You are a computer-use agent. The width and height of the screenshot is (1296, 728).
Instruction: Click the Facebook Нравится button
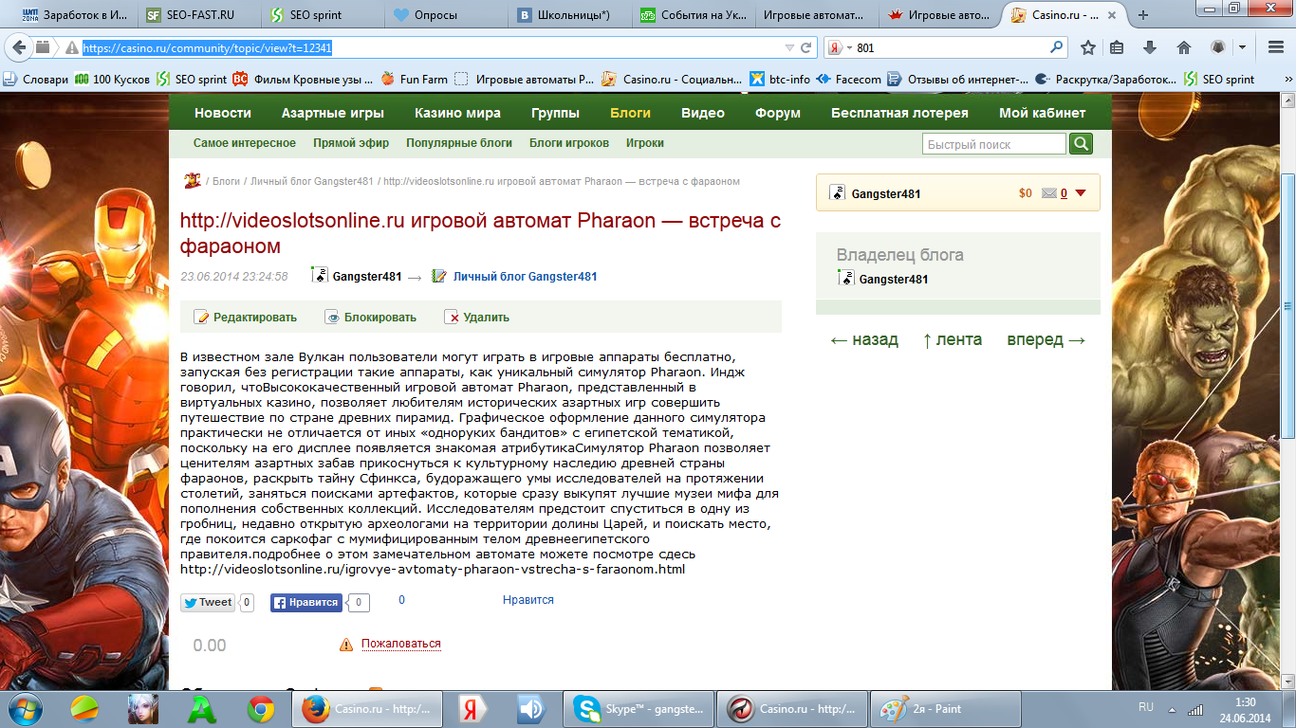tap(306, 602)
